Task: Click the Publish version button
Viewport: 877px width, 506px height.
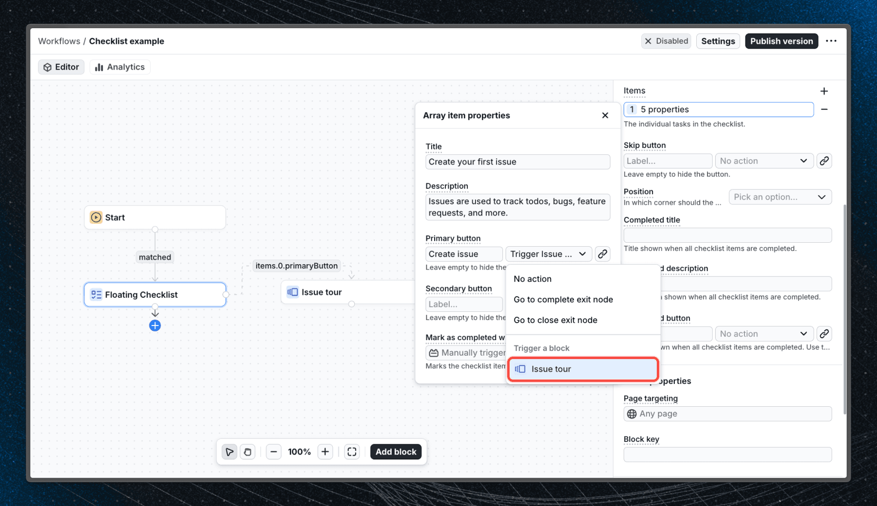Action: coord(781,41)
